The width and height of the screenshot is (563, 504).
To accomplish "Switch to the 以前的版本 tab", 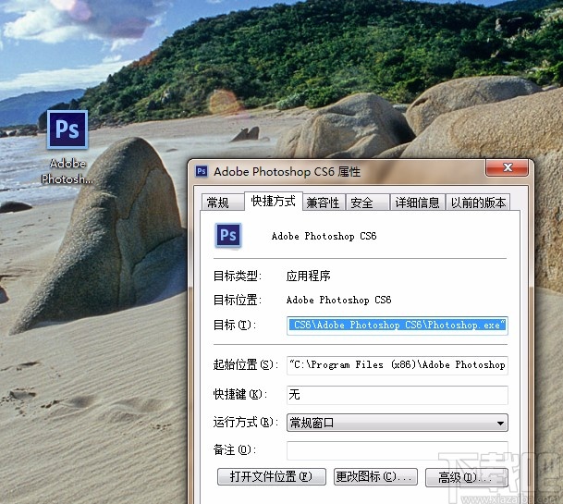I will 478,203.
